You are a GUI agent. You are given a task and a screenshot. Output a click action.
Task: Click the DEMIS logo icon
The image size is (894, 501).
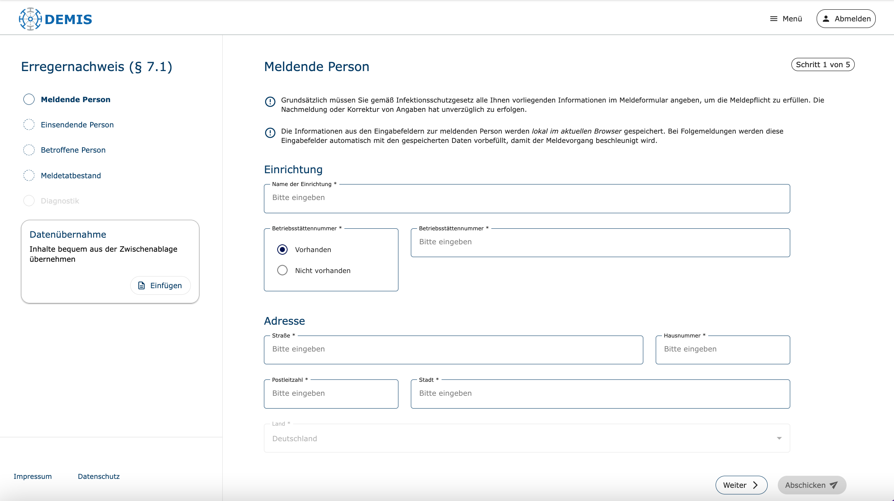point(30,19)
